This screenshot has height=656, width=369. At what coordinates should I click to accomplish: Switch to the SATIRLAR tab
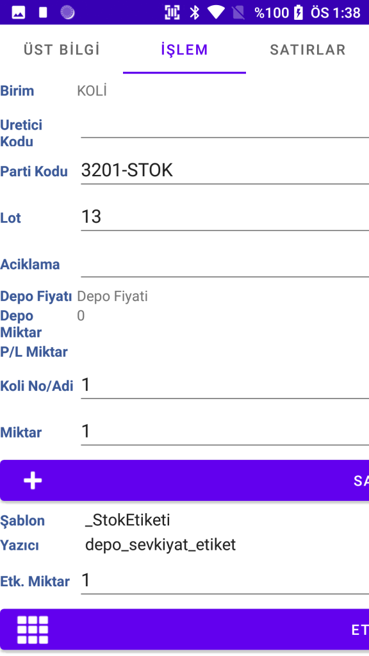tap(307, 49)
